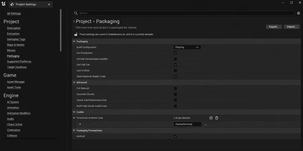
Task: Click the /Game/DevOnly path field
Action: [x=188, y=124]
